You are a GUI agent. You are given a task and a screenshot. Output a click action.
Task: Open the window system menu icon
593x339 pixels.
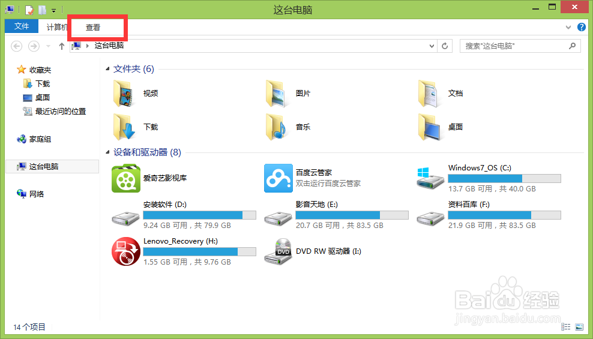10,10
